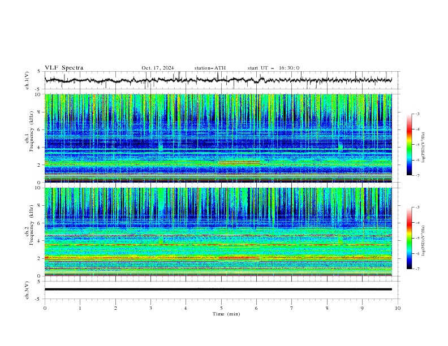Click the 'ch.3(V)' axis label
The width and height of the screenshot is (448, 346).
coord(27,290)
